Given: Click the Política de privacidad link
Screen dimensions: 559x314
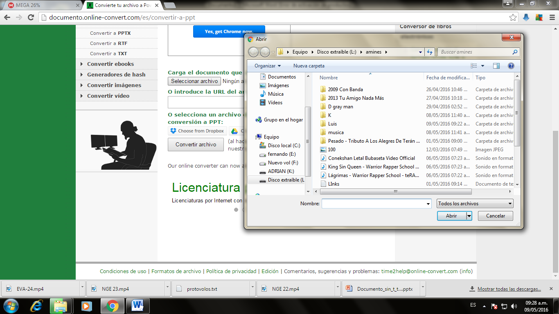Looking at the screenshot, I should [230, 271].
